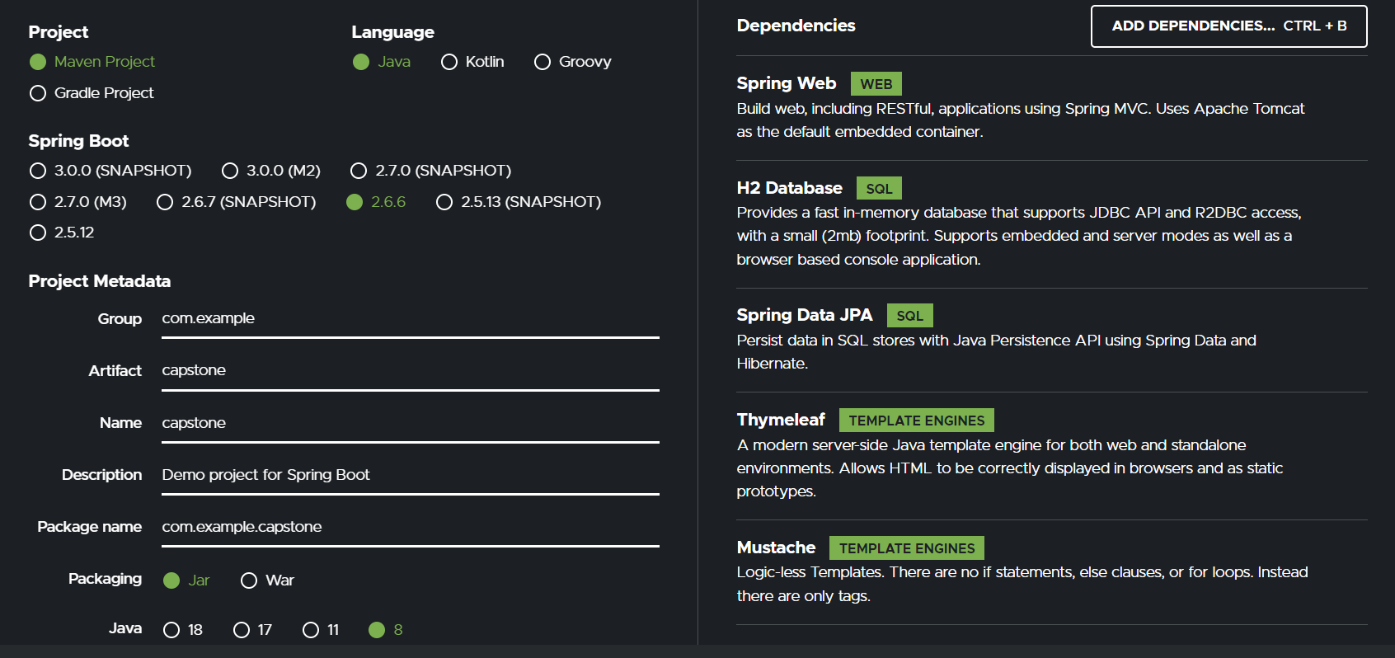This screenshot has height=658, width=1395.
Task: Click the Thymeleaf dependency title
Action: 781,420
